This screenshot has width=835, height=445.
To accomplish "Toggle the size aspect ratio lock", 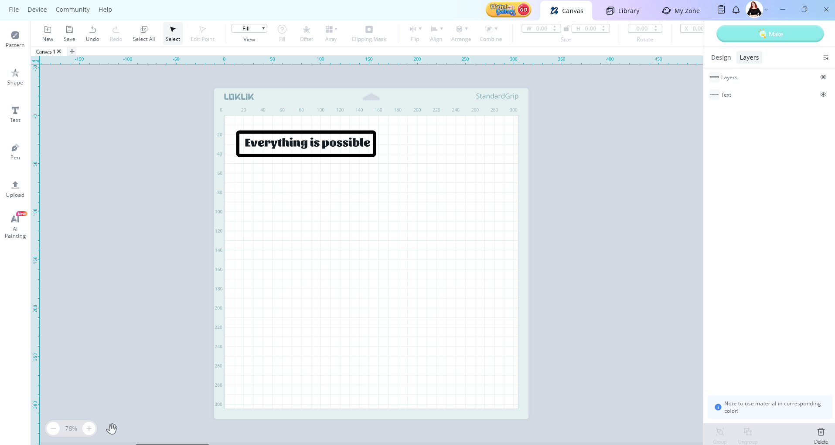I will click(x=566, y=29).
